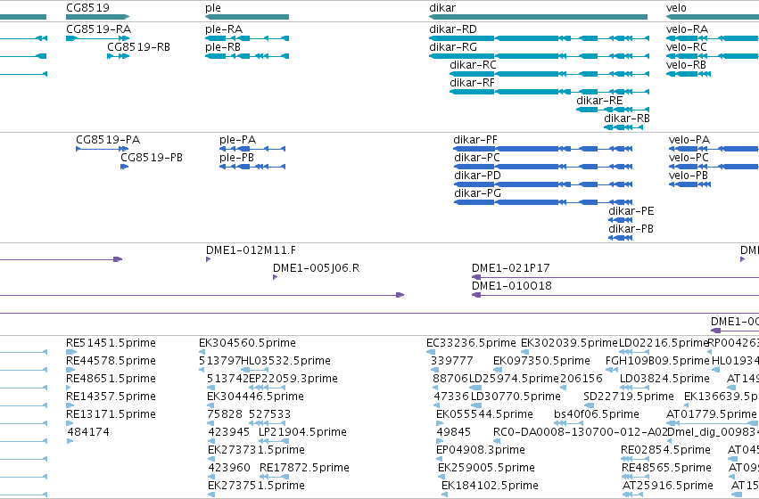The height and width of the screenshot is (499, 759).
Task: Click EST EP22059.3prime
Action: [x=268, y=388]
